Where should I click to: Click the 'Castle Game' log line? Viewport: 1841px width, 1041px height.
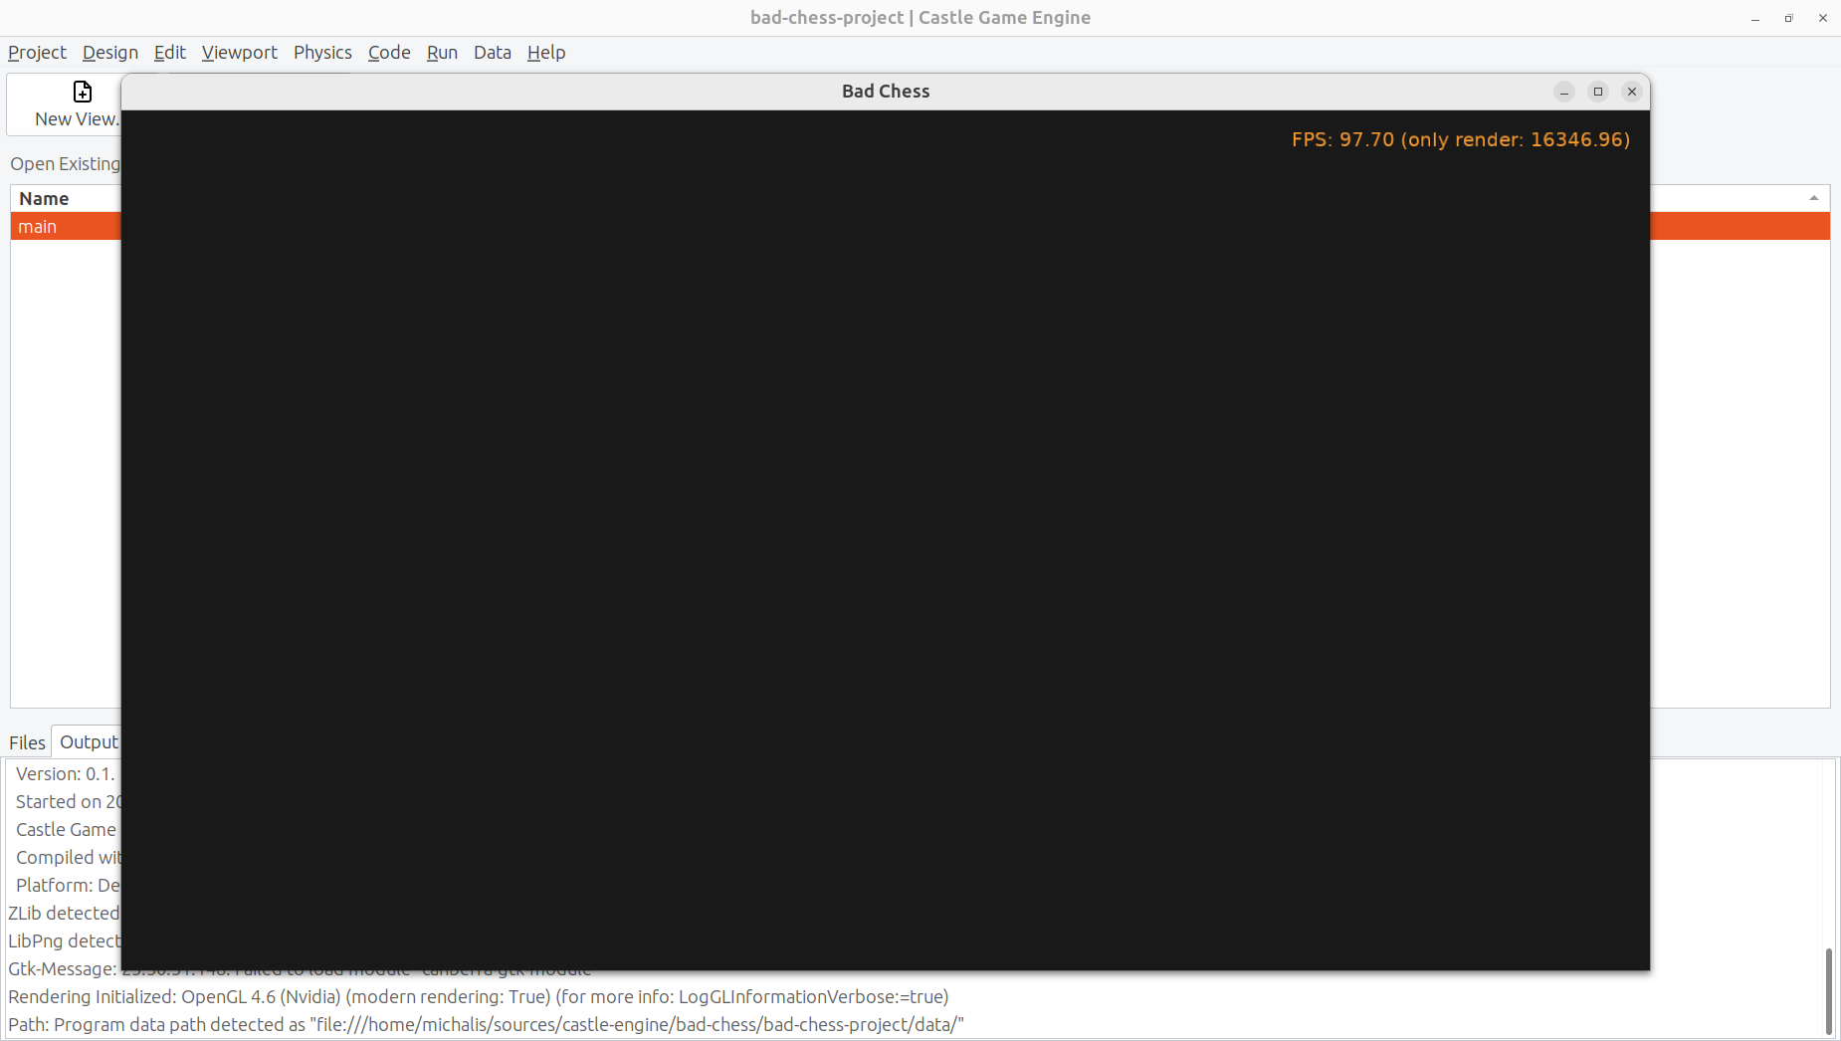click(x=67, y=830)
